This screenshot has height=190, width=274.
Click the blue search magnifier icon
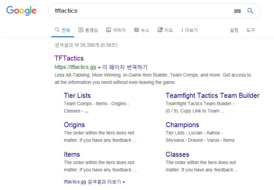pyautogui.click(x=250, y=11)
